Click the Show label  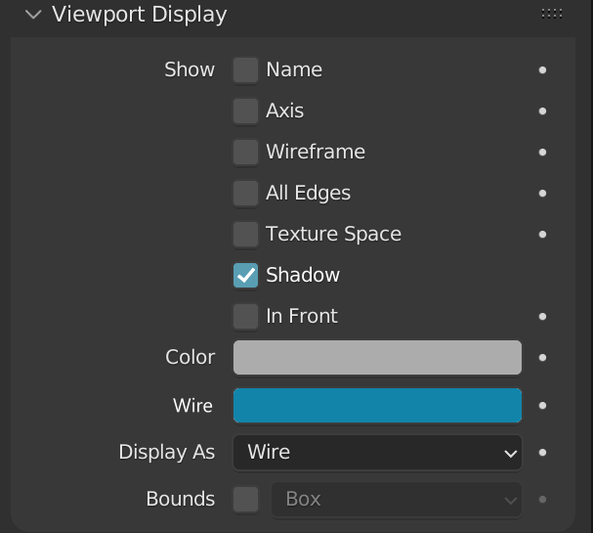pyautogui.click(x=190, y=69)
